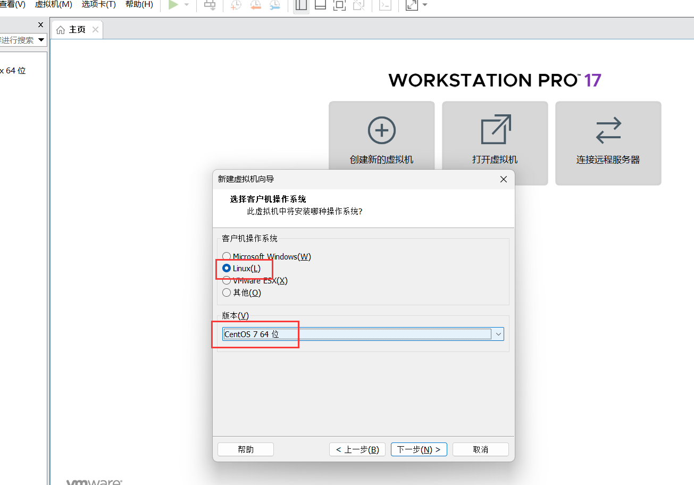Open the 虚拟机(M) menu
The height and width of the screenshot is (485, 694).
click(x=53, y=4)
